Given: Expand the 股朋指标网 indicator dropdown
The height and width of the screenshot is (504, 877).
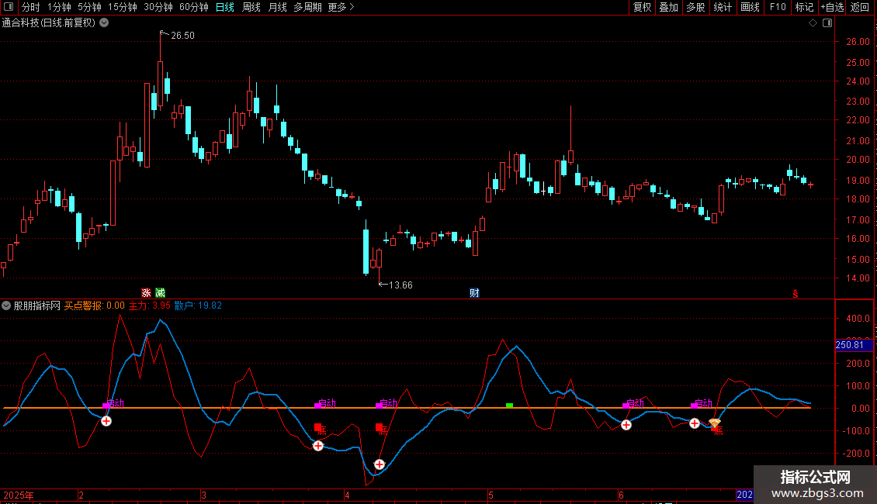Looking at the screenshot, I should pos(7,306).
